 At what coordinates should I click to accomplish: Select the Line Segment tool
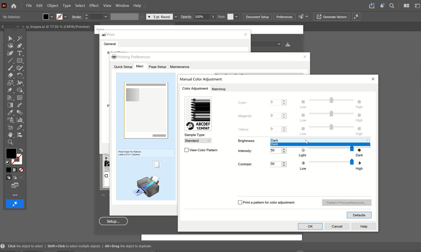pyautogui.click(x=10, y=61)
